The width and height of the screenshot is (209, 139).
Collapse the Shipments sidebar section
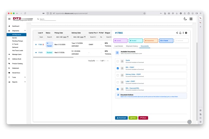pos(25,31)
